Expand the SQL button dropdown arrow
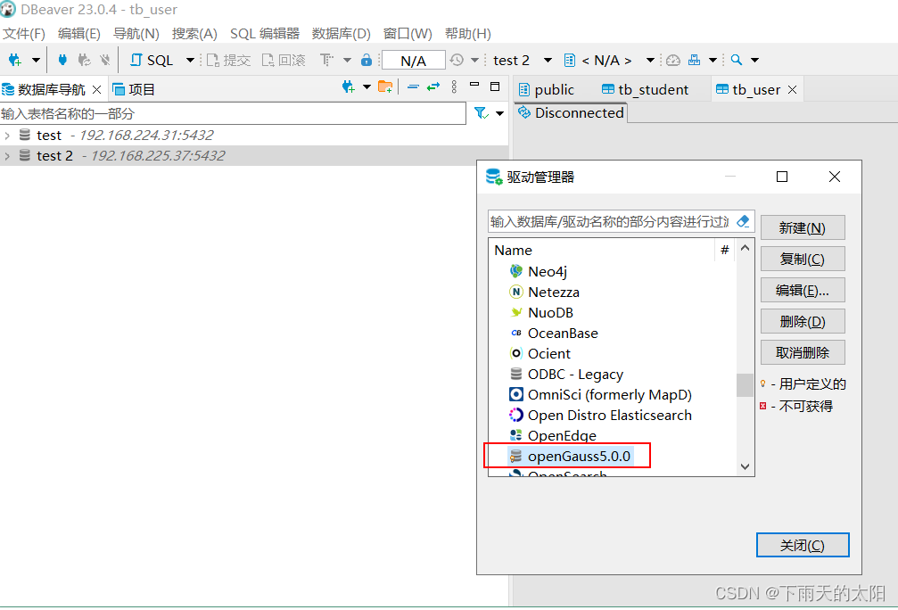The width and height of the screenshot is (898, 610). (x=190, y=60)
